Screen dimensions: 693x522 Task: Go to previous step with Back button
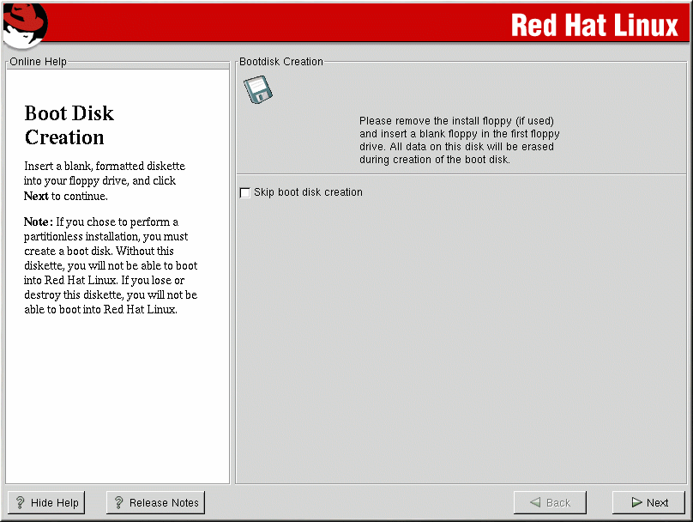549,503
